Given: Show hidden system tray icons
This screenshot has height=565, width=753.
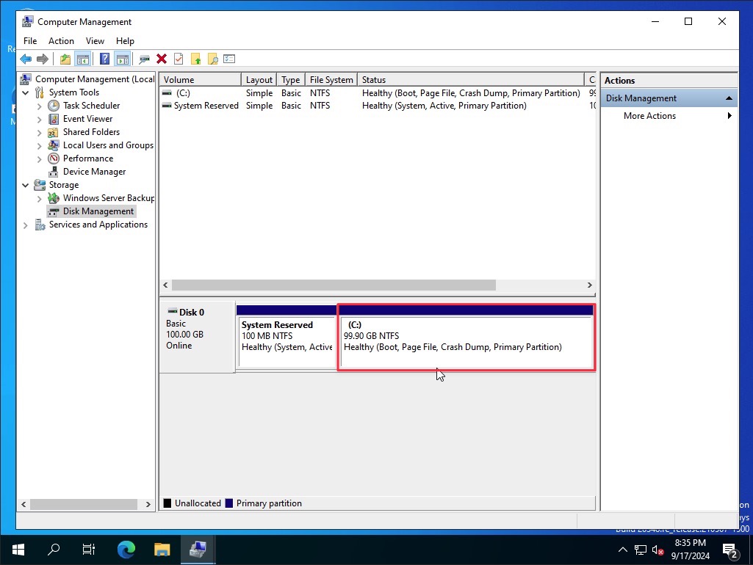Looking at the screenshot, I should pos(622,550).
